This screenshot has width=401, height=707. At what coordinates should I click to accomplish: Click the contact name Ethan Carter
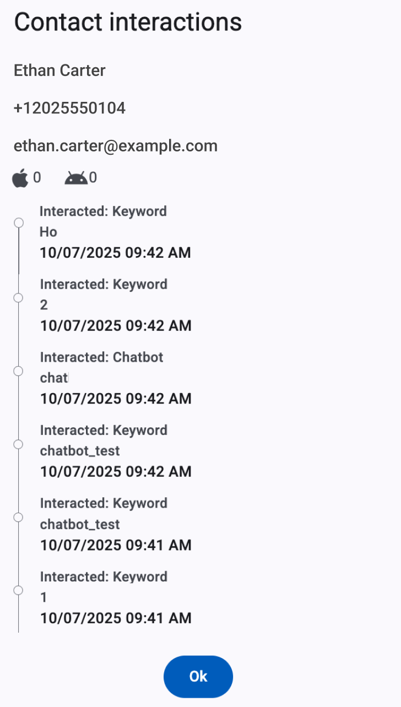coord(59,70)
